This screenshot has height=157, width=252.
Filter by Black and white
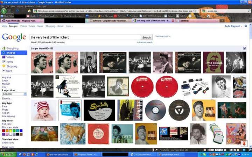point(10,127)
